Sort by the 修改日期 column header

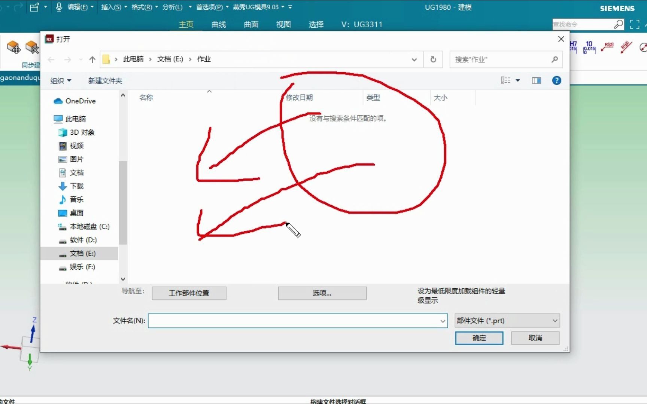[299, 98]
